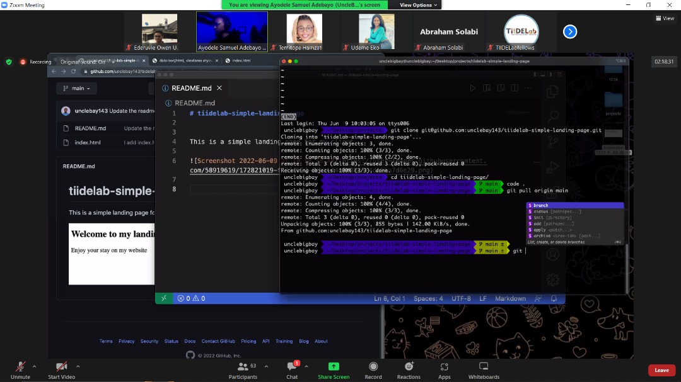Open VS Code Manage gear behind the terminal

click(553, 279)
